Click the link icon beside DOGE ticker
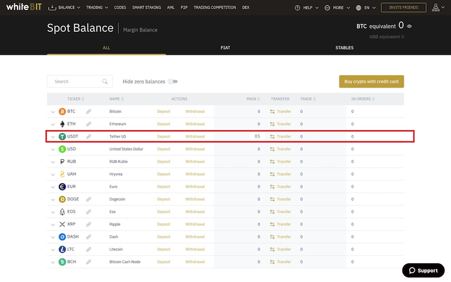This screenshot has height=282, width=451. 88,199
